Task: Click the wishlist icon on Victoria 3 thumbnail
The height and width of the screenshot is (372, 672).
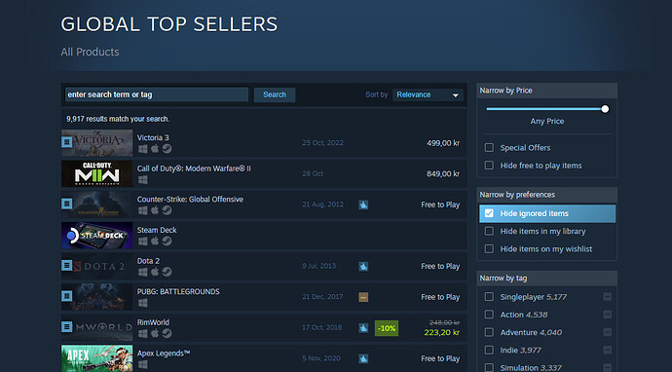Action: tap(67, 141)
